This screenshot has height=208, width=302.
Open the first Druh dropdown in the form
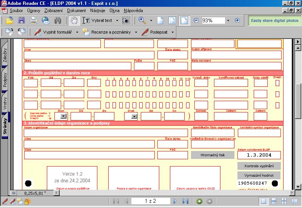(x=63, y=116)
